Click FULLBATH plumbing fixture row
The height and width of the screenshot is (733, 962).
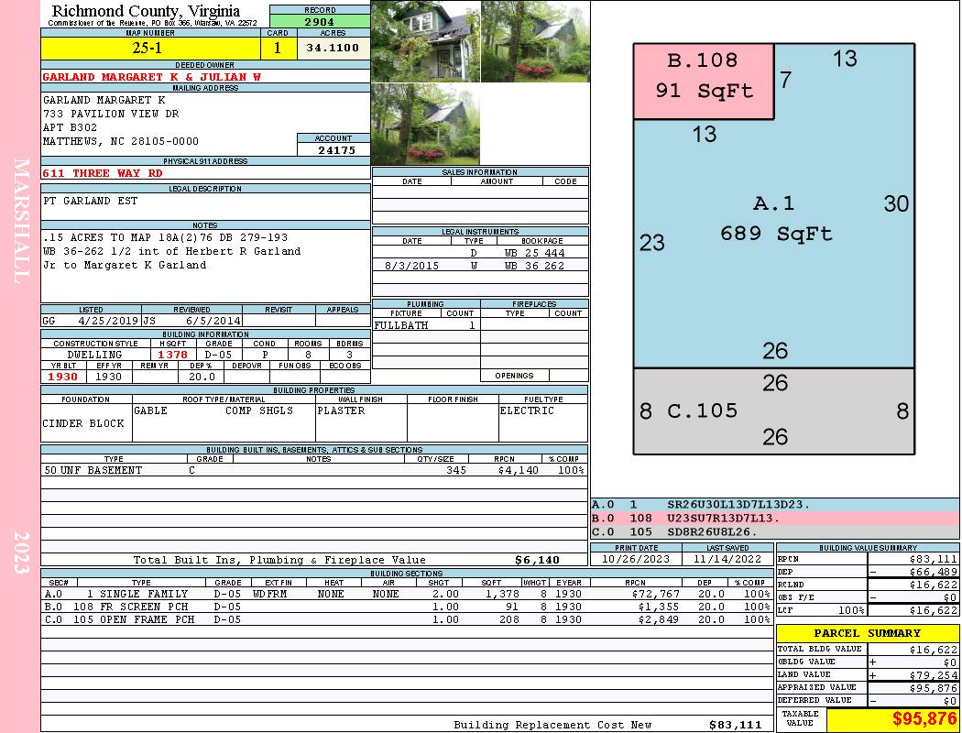426,325
